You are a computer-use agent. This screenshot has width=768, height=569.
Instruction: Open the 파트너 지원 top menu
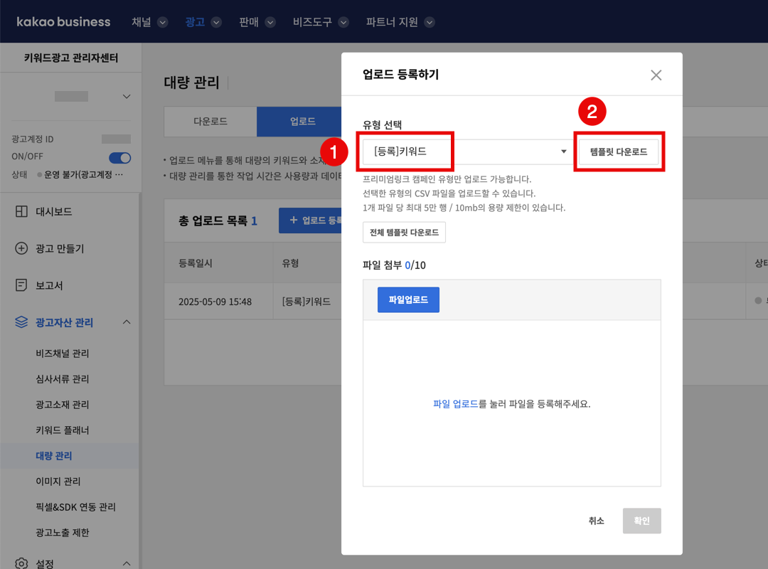pos(392,22)
